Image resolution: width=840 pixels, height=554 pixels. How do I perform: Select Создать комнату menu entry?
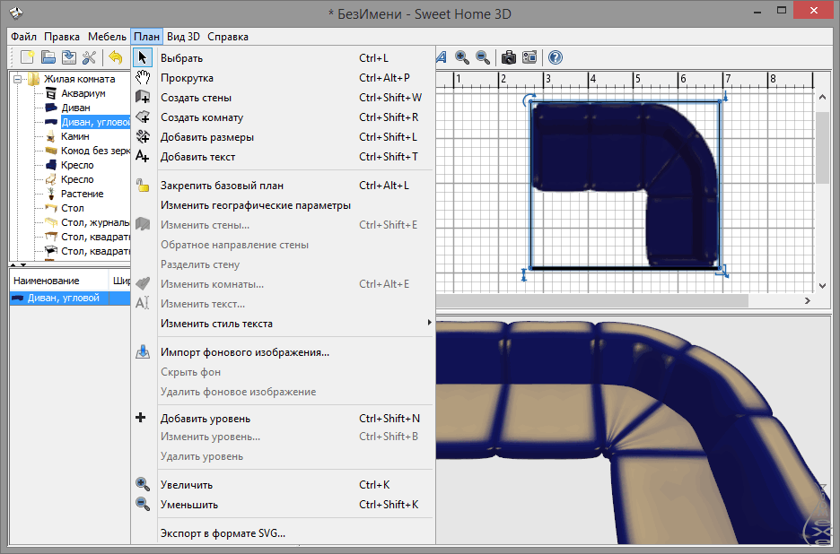[283, 117]
